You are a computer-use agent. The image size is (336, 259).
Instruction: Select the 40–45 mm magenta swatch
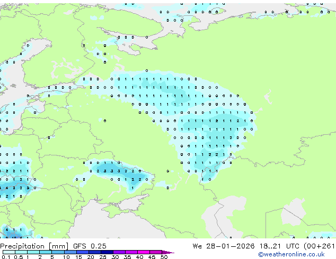click(x=144, y=252)
